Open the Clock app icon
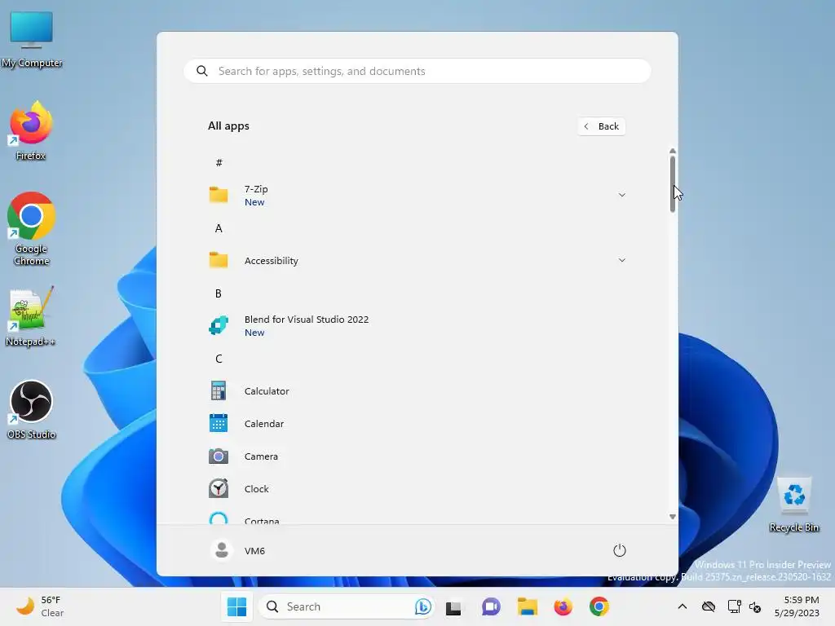 219,489
